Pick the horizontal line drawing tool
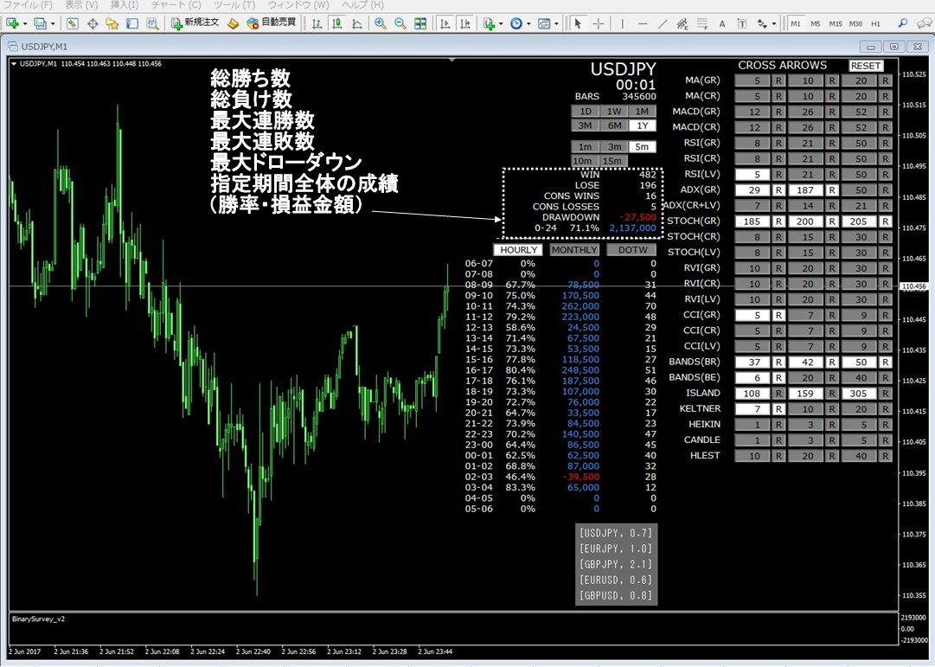Image resolution: width=935 pixels, height=667 pixels. click(642, 23)
